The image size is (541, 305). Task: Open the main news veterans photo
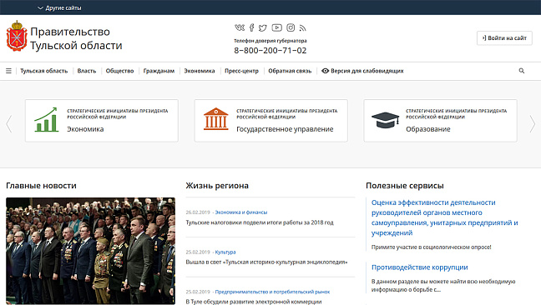click(90, 251)
